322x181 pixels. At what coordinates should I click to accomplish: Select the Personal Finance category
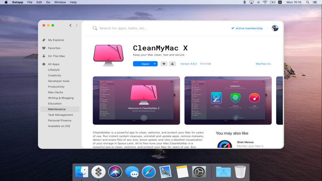[x=60, y=121]
